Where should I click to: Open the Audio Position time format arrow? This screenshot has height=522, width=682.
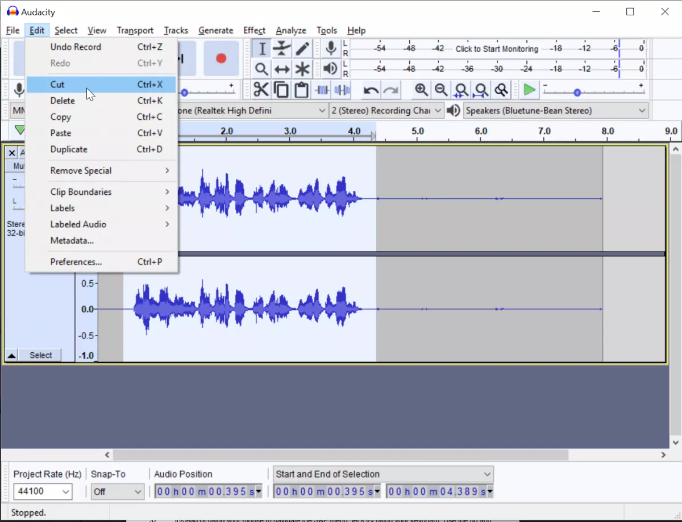click(x=259, y=491)
